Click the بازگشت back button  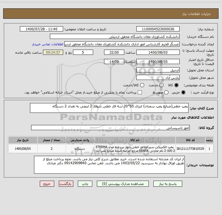pos(66,184)
